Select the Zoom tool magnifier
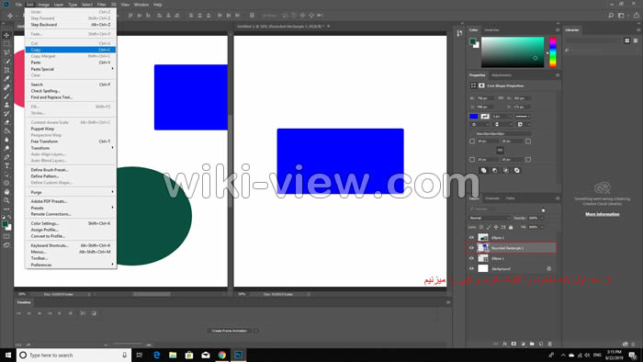This screenshot has width=643, height=362. [6, 200]
